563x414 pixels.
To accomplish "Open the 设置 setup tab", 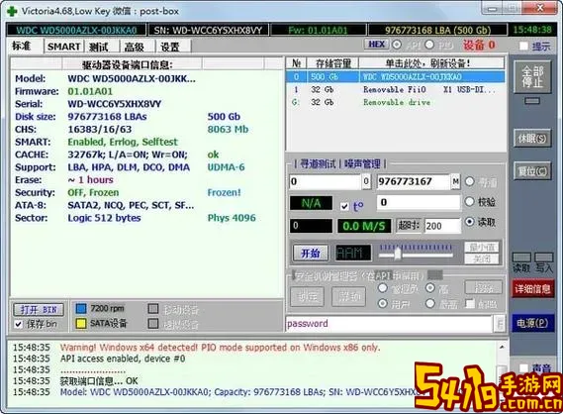I will [x=170, y=47].
